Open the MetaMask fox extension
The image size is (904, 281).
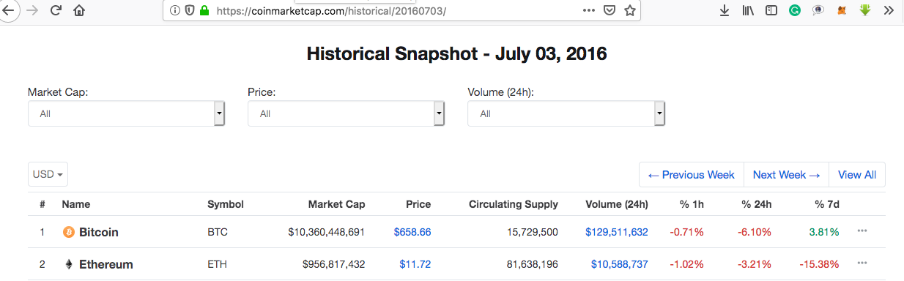842,11
